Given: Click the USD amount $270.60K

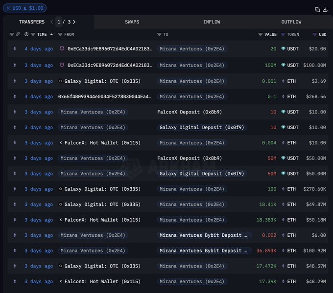Looking at the screenshot, I should [x=314, y=189].
